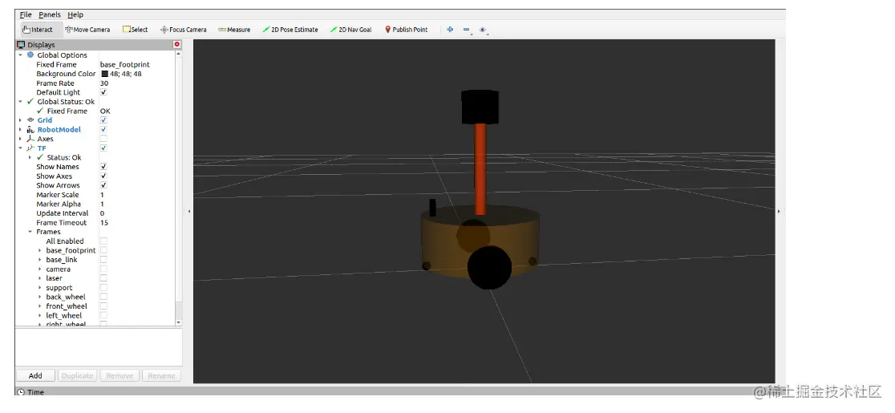Expand the laser frame entry

click(40, 278)
